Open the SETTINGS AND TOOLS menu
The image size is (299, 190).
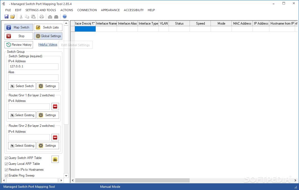pos(41,10)
